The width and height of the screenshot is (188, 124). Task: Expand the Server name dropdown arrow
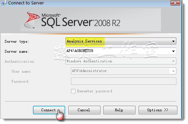[173, 51]
